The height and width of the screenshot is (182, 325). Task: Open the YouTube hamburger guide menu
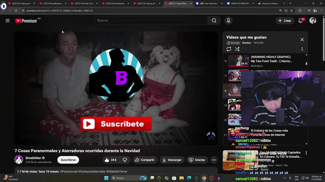(8, 21)
